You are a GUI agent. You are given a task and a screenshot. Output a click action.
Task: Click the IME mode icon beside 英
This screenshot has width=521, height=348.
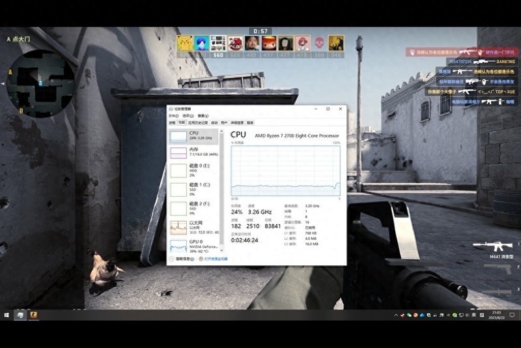482,315
